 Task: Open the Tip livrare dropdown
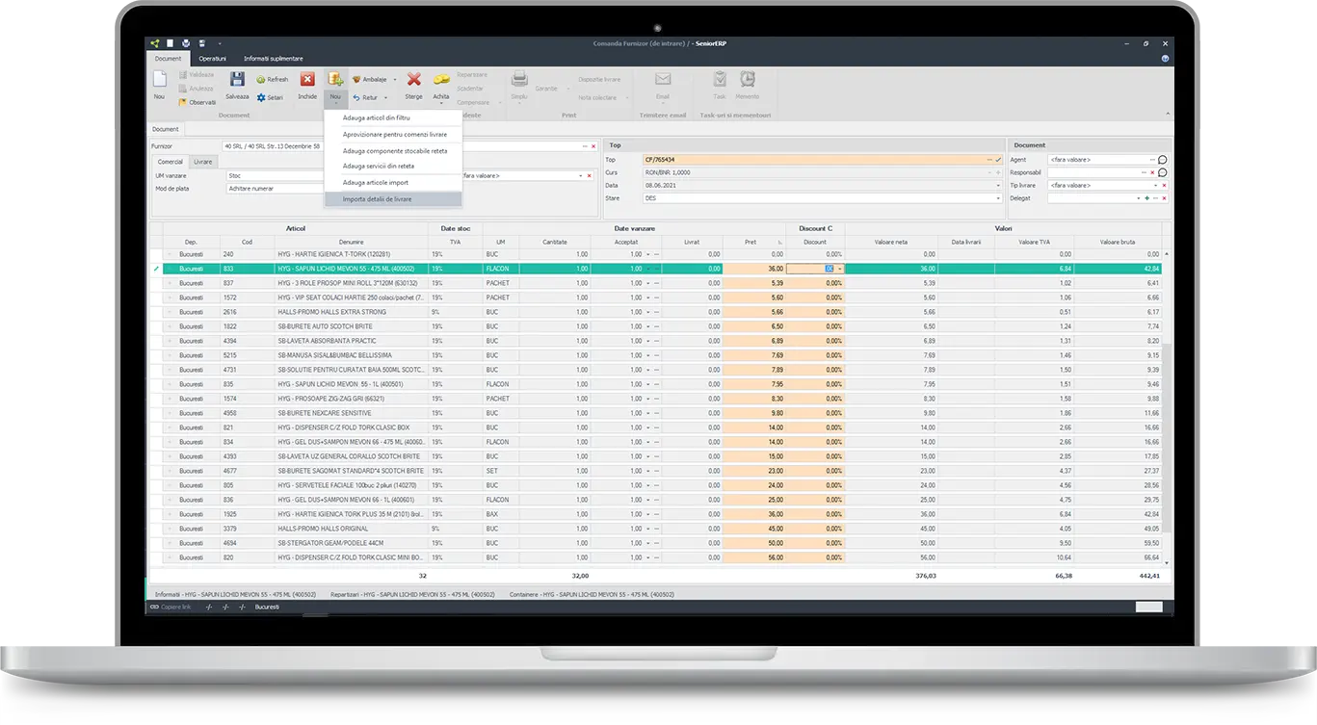coord(1154,185)
